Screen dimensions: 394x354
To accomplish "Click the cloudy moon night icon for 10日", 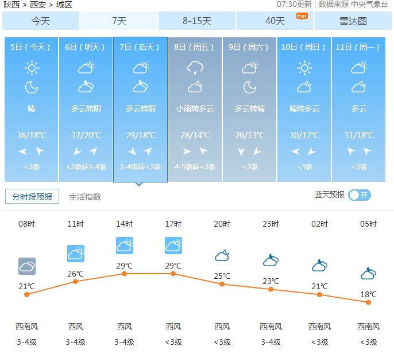I will 304,87.
